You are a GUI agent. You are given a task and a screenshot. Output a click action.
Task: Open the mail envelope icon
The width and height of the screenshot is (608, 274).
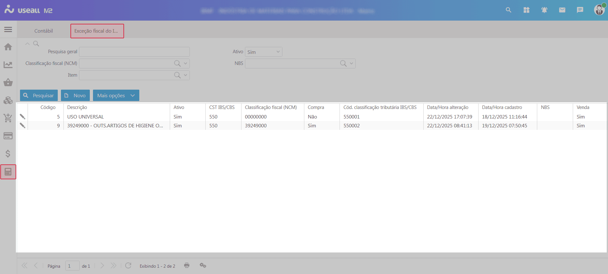(562, 10)
